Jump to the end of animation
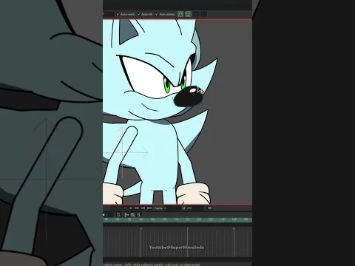Screen dimensions: 355x266 pyautogui.click(x=149, y=208)
